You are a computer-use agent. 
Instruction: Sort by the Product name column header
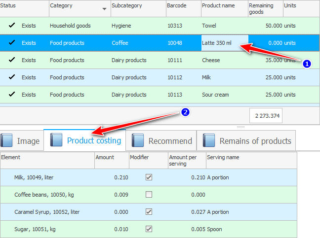[225, 8]
